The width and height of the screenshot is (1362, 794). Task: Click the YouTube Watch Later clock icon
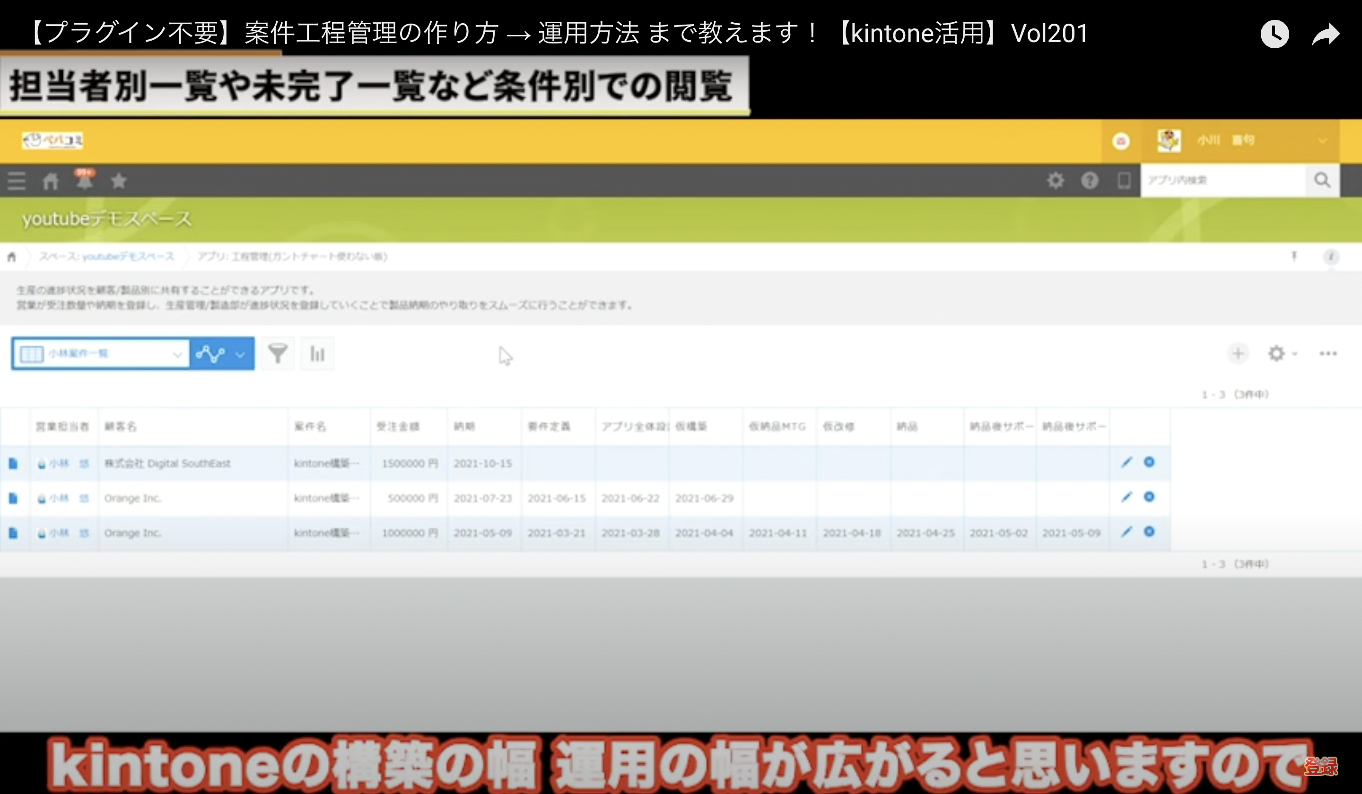click(x=1275, y=34)
